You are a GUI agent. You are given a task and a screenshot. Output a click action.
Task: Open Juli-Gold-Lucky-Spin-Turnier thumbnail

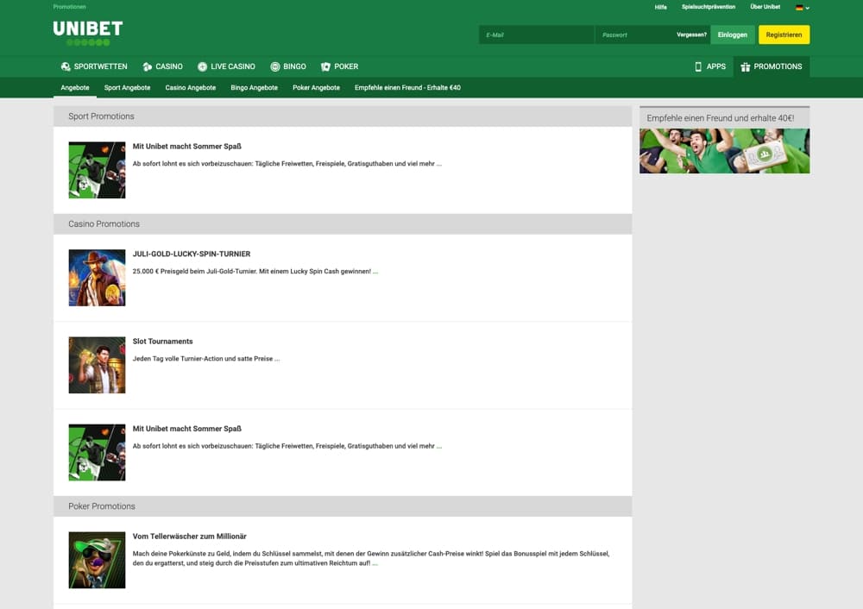97,278
